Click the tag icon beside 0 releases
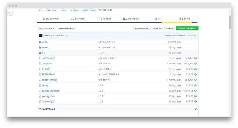 pos(99,19)
